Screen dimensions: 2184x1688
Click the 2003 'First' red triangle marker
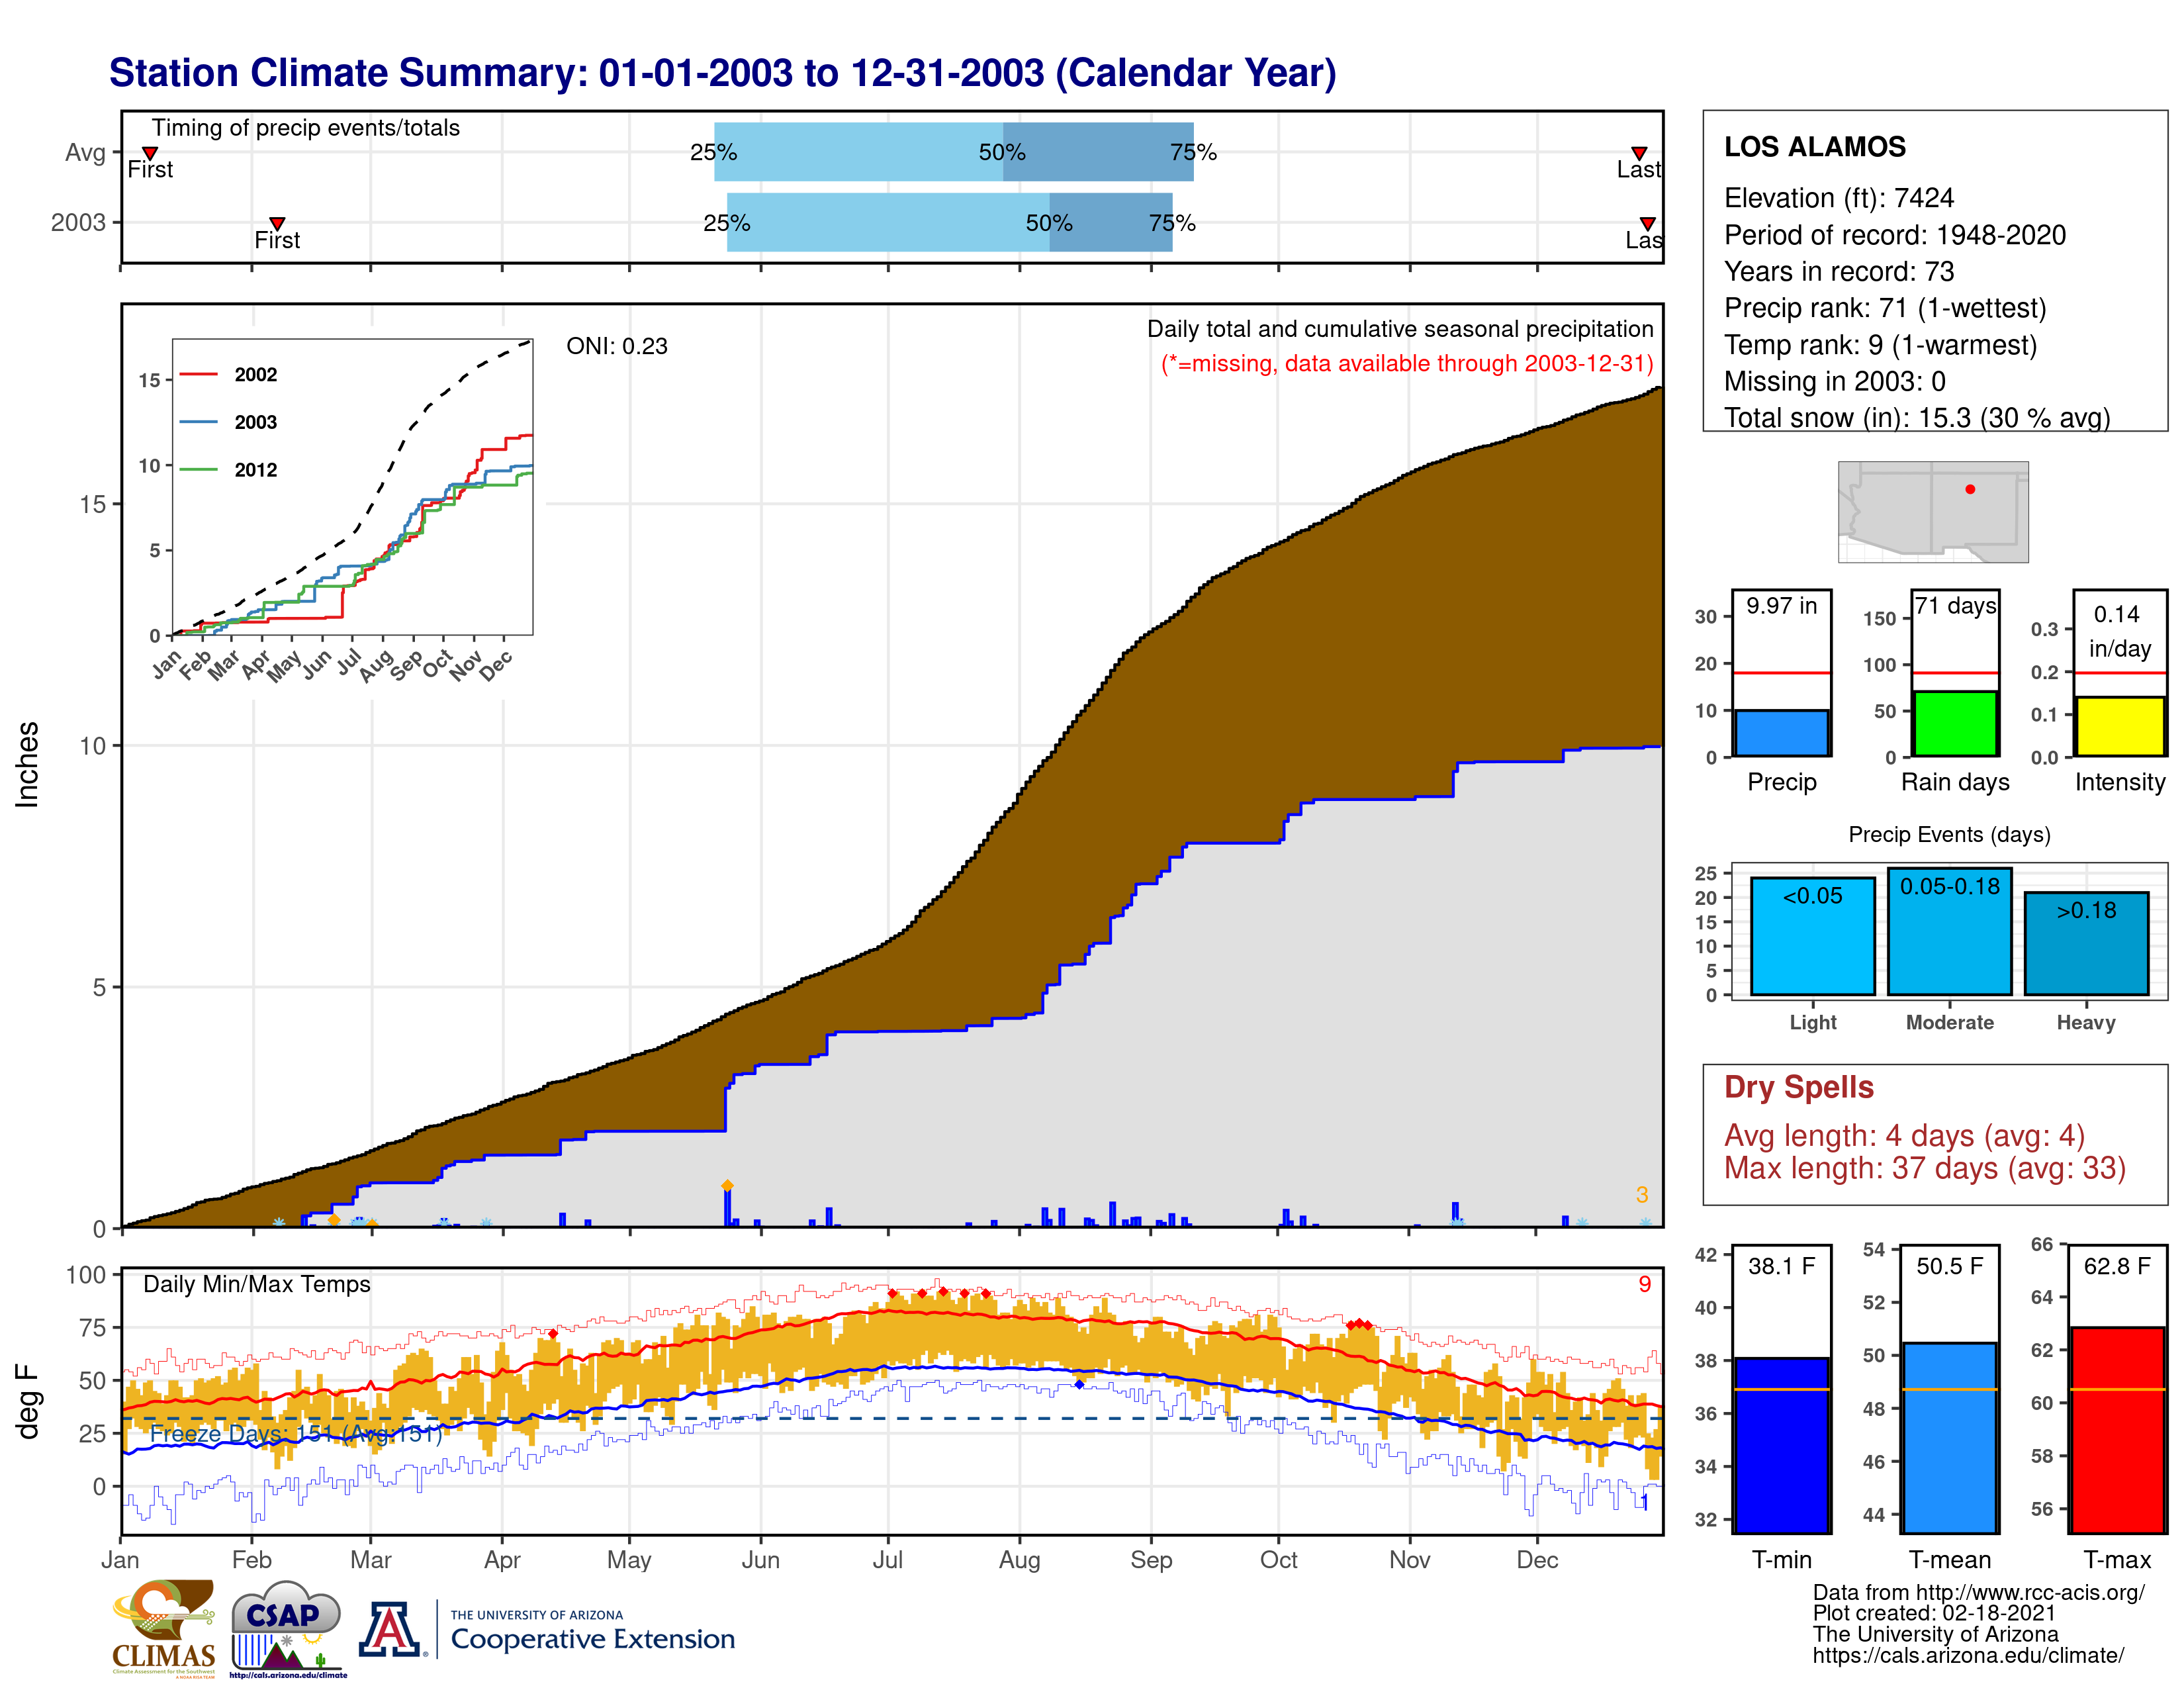[278, 224]
